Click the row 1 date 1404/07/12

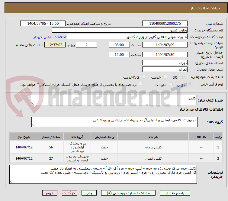(24, 147)
